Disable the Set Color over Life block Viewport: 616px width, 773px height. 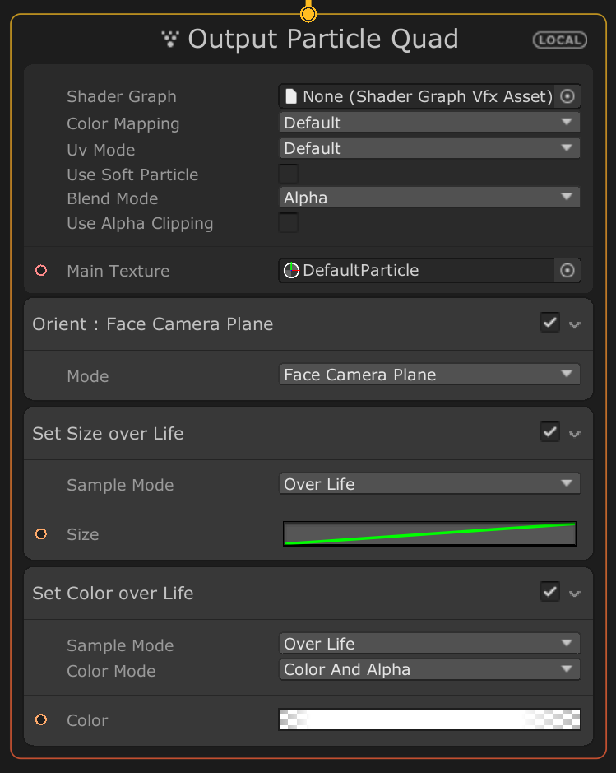(x=550, y=592)
